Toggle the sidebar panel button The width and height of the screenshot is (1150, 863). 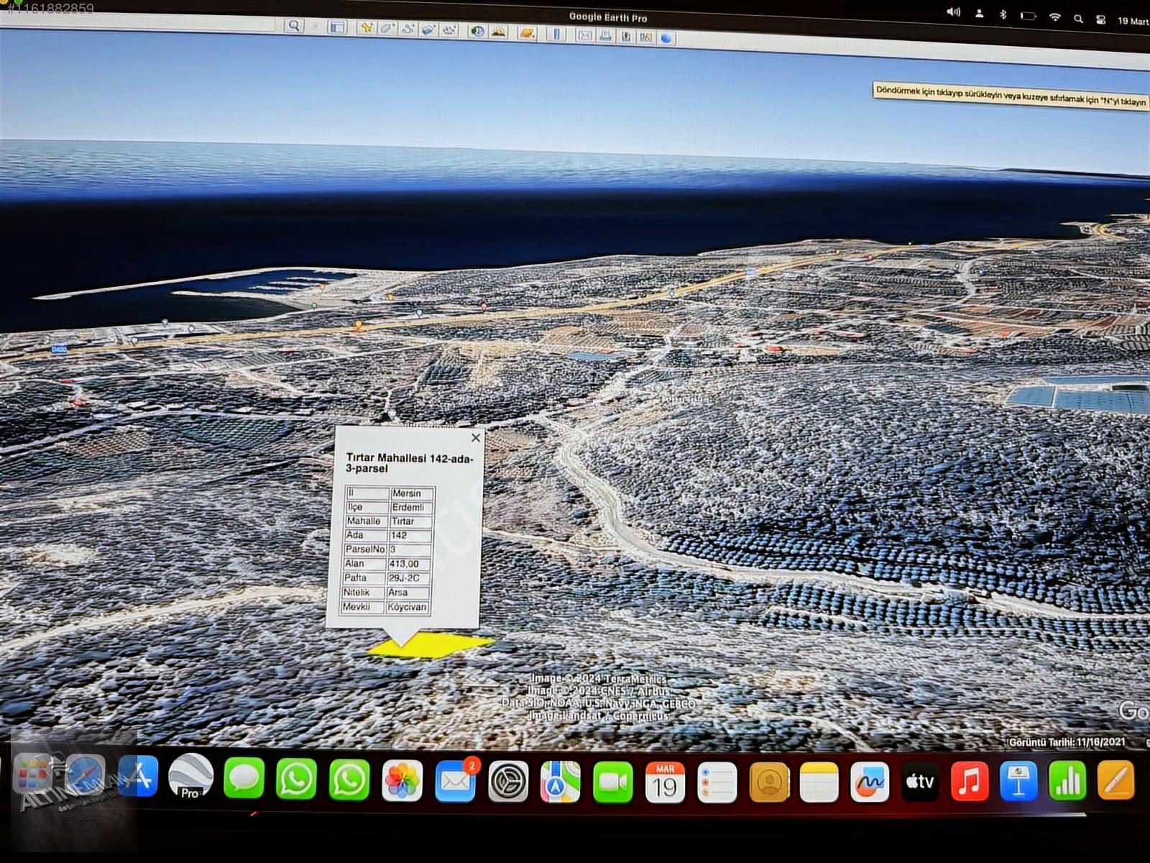point(336,27)
